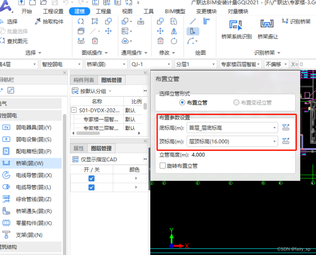Click the delete icon in 修改 group

(160, 41)
